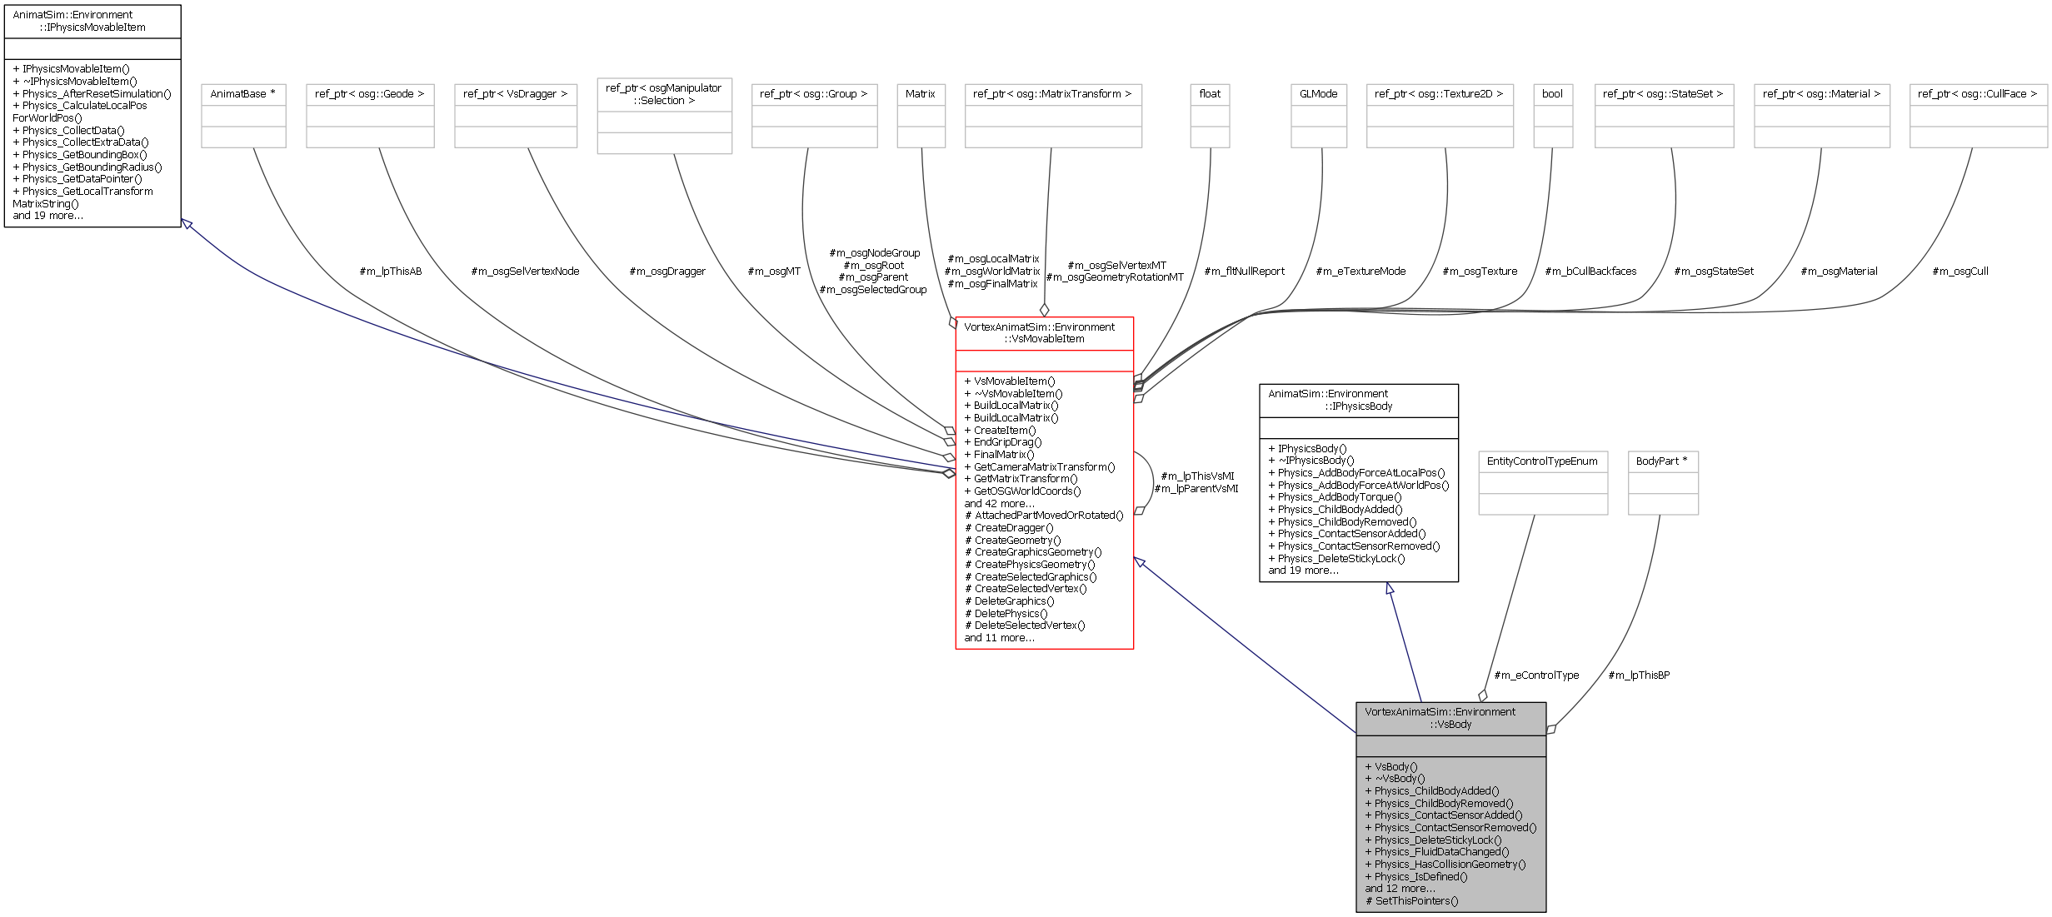Click the GLMode type node
This screenshot has height=917, width=2052.
click(x=1318, y=116)
